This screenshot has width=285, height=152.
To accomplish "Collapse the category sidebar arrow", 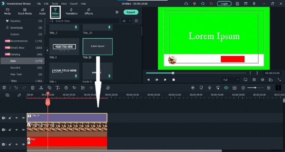I will (47, 50).
